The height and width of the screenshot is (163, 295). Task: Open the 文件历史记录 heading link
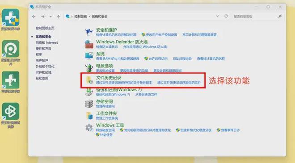click(109, 78)
